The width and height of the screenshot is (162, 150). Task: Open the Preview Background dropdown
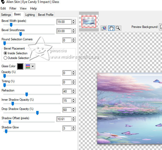(160, 27)
